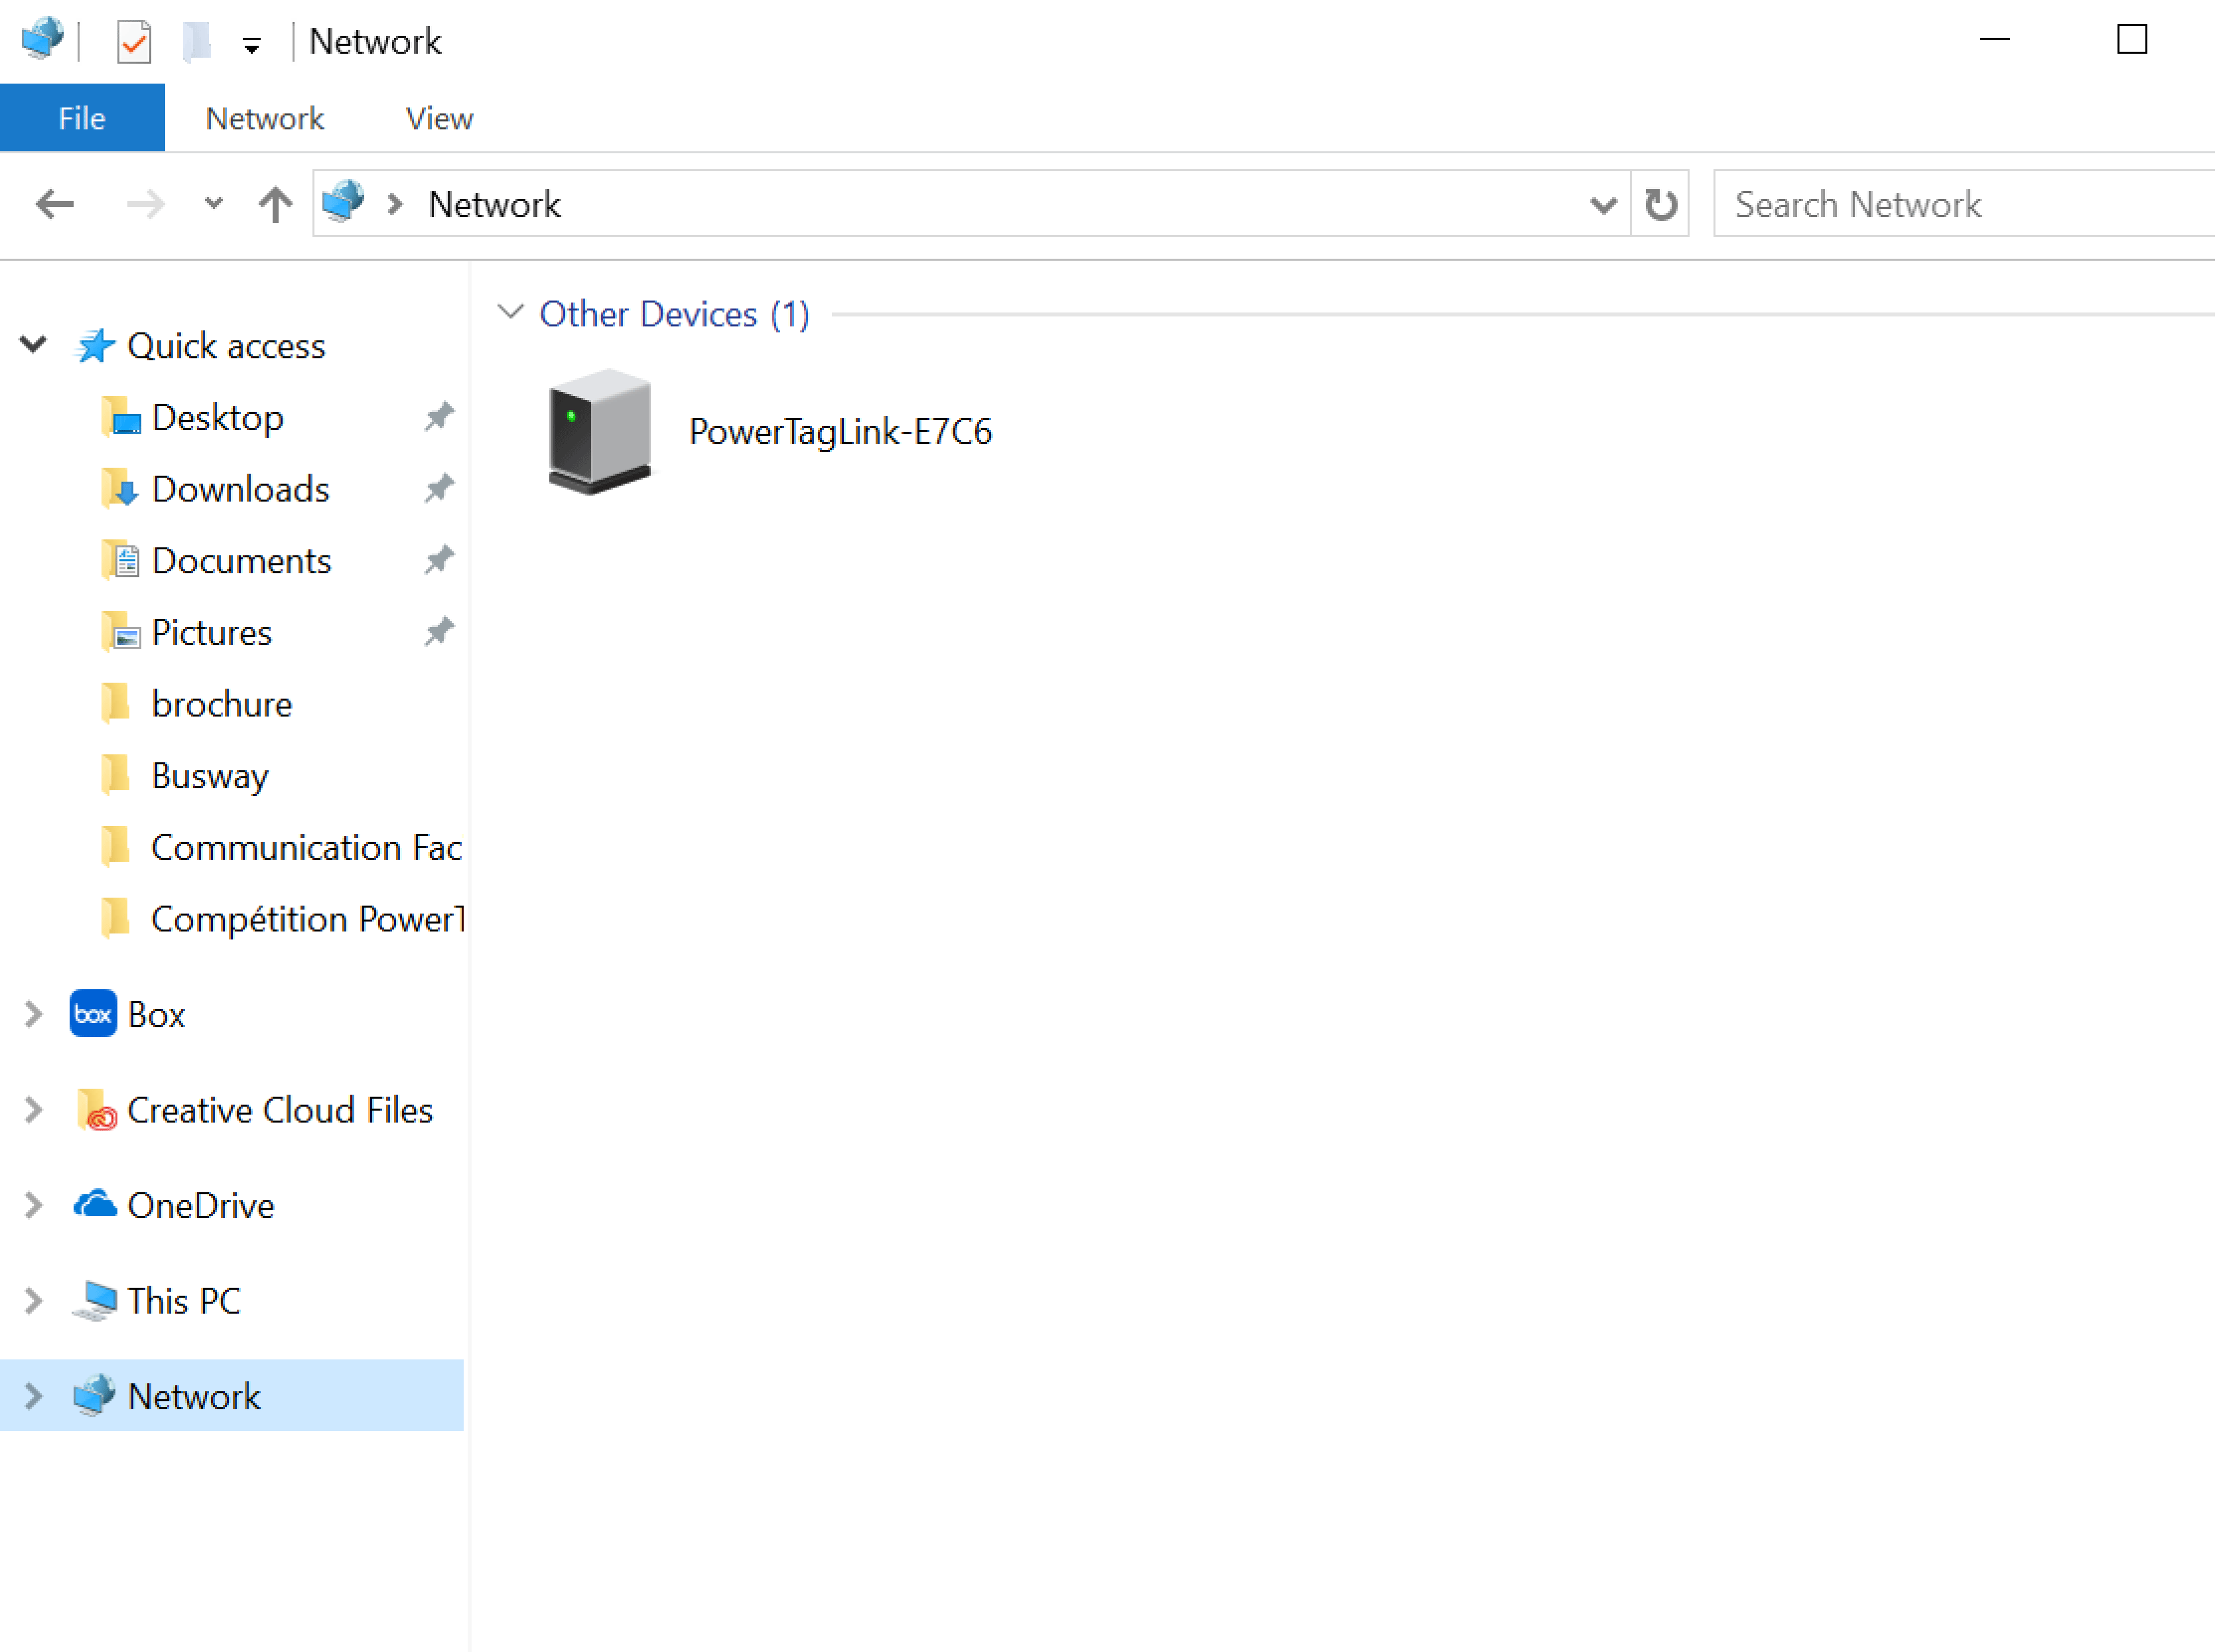Click the network icon in address bar

click(343, 201)
